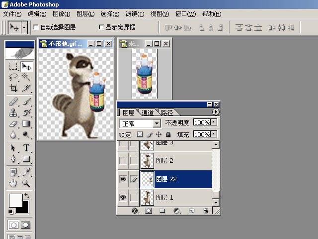Screen dimensions: 318x239
Task: Enable the 自动选择图层 checkbox
Action: [36, 27]
